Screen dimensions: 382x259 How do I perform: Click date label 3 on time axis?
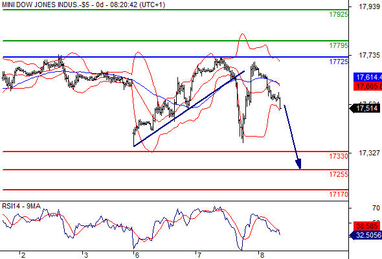(x=85, y=255)
